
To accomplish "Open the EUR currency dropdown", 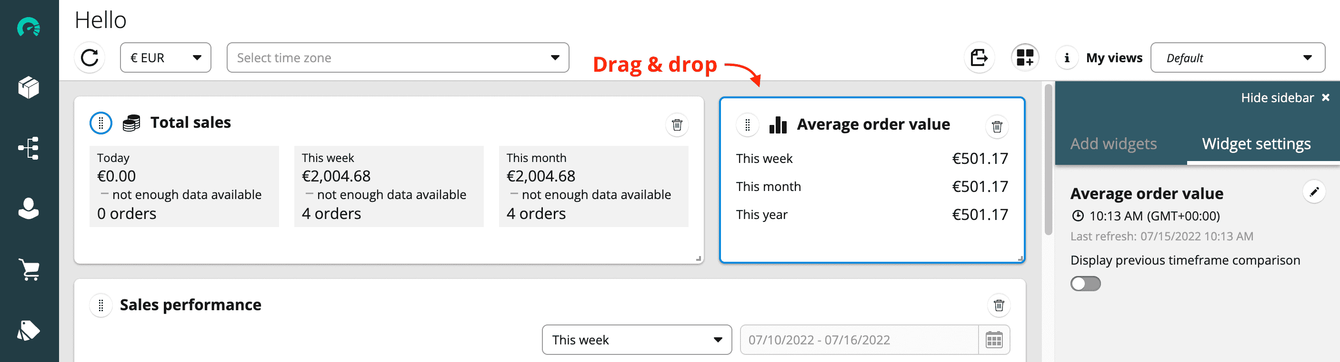I will point(165,57).
